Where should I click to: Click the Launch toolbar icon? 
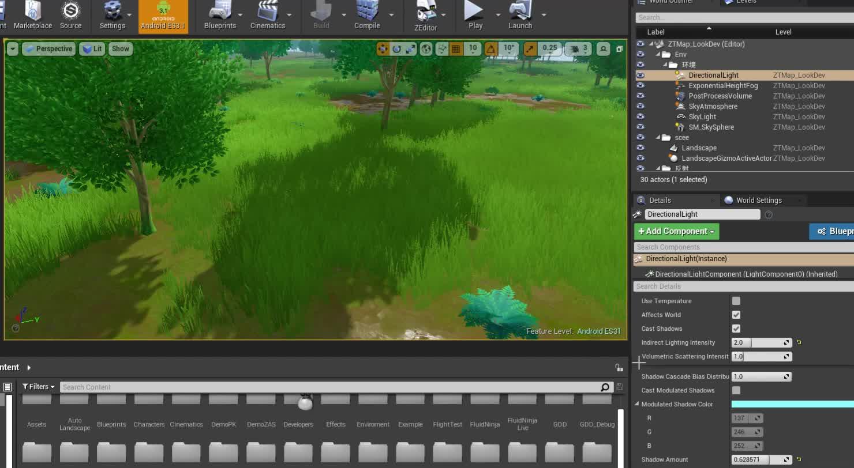tap(519, 16)
